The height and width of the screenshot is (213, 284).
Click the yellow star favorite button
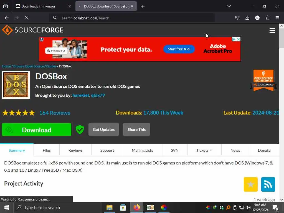(x=250, y=184)
